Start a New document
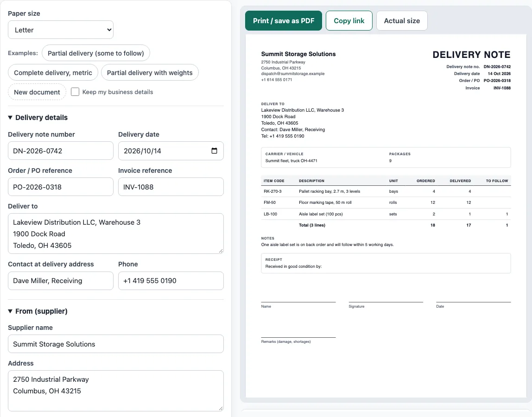This screenshot has width=532, height=417. (x=37, y=92)
